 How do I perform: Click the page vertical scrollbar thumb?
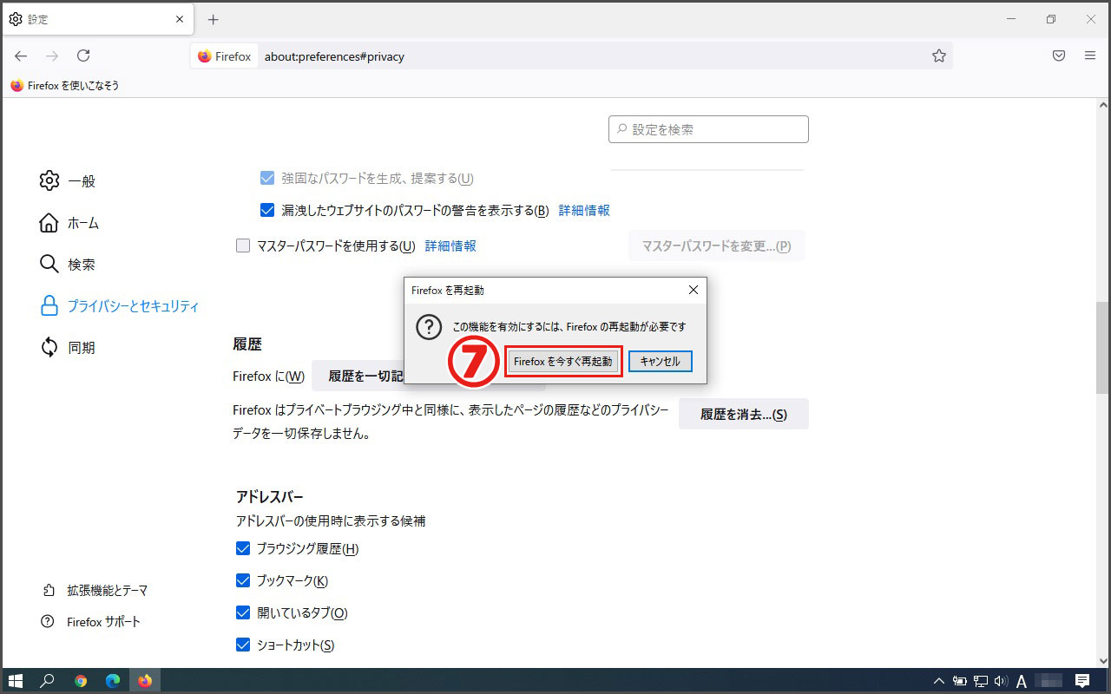pos(1102,347)
